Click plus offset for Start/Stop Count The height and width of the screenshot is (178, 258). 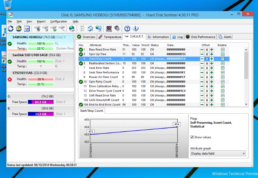pyautogui.click(x=212, y=59)
